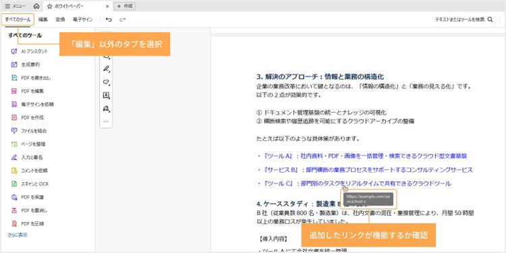Switch to the ホワイトペーパー document tab
The height and width of the screenshot is (253, 506).
pyautogui.click(x=68, y=6)
